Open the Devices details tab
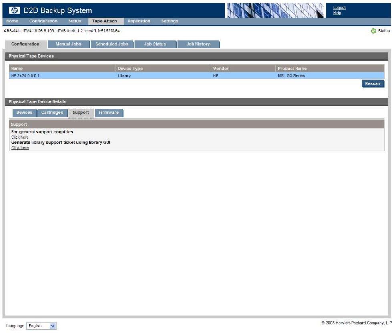The image size is (392, 333). pyautogui.click(x=24, y=113)
